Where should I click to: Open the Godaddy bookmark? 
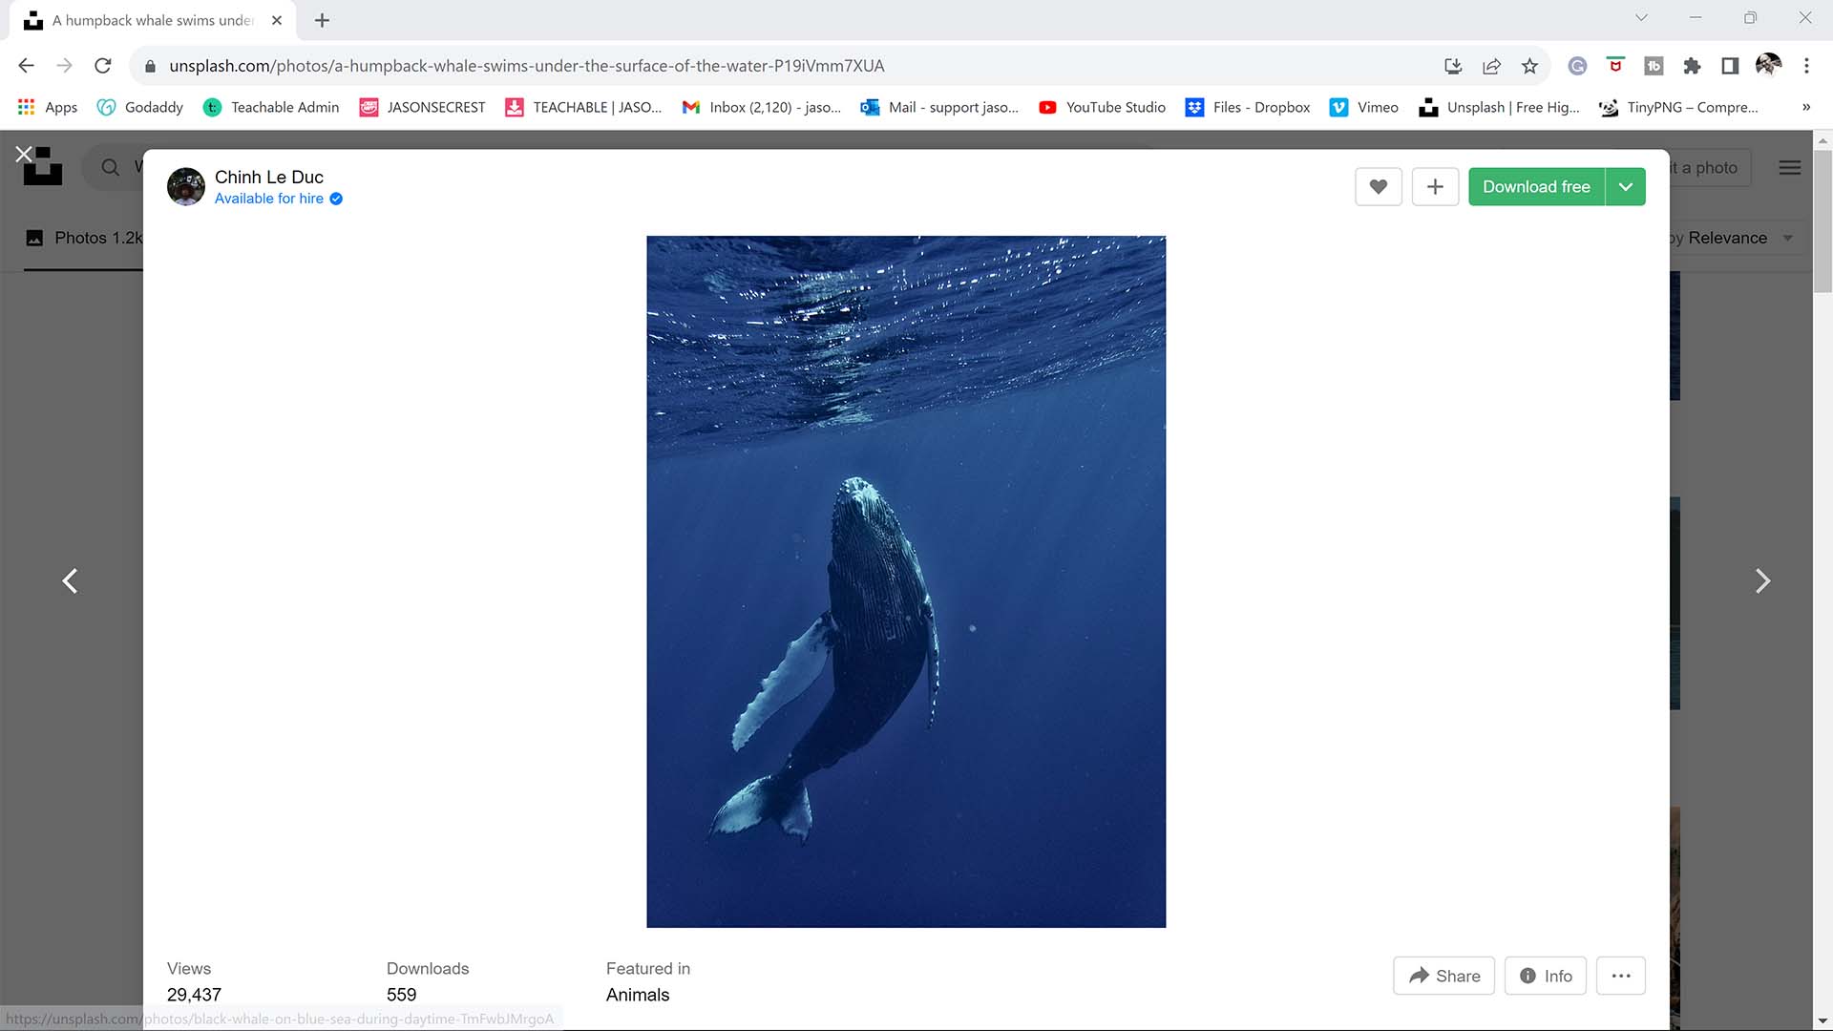click(x=140, y=107)
